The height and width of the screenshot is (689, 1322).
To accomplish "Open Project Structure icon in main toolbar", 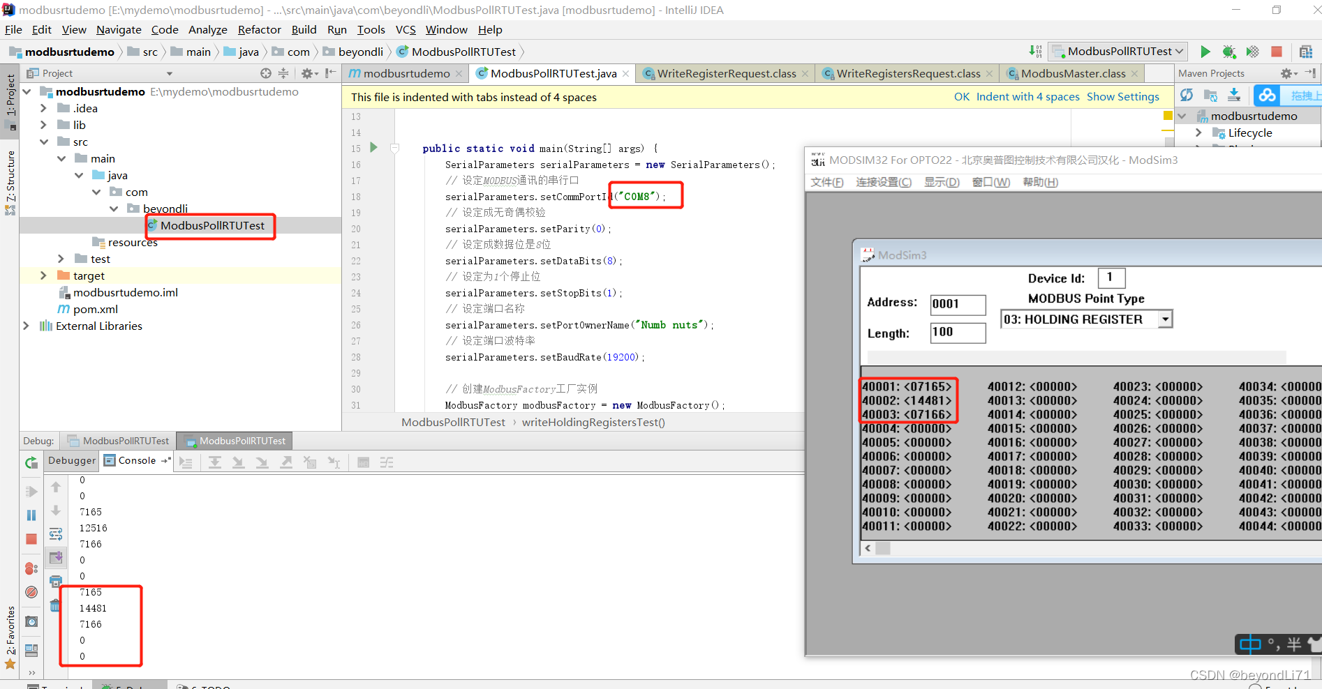I will pyautogui.click(x=1306, y=52).
